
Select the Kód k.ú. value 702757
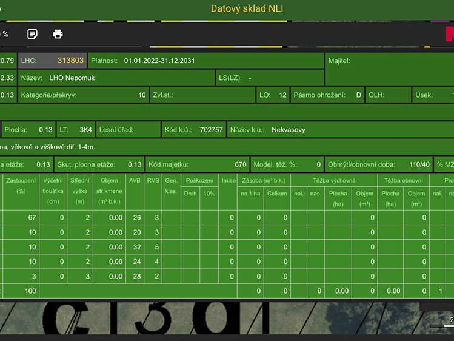coord(212,130)
